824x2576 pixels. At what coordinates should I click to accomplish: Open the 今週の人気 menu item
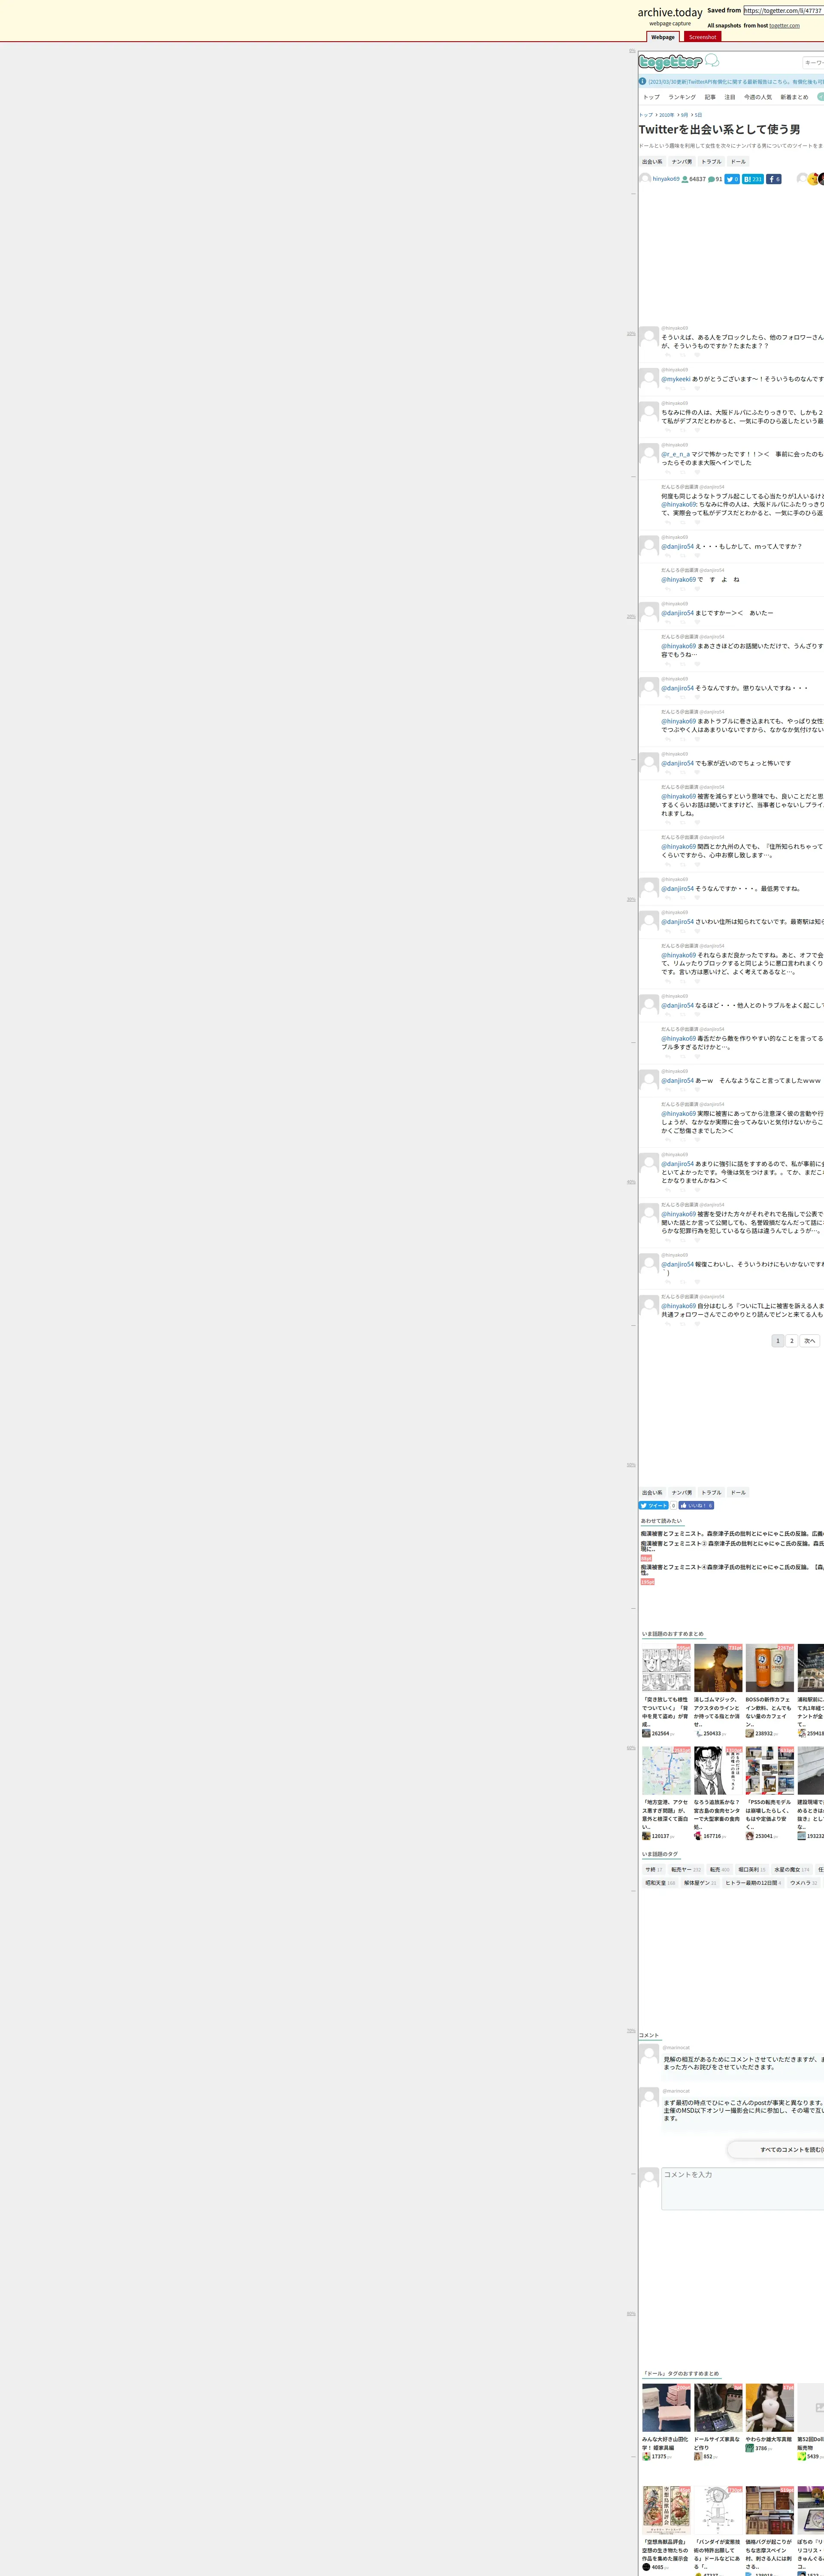758,97
